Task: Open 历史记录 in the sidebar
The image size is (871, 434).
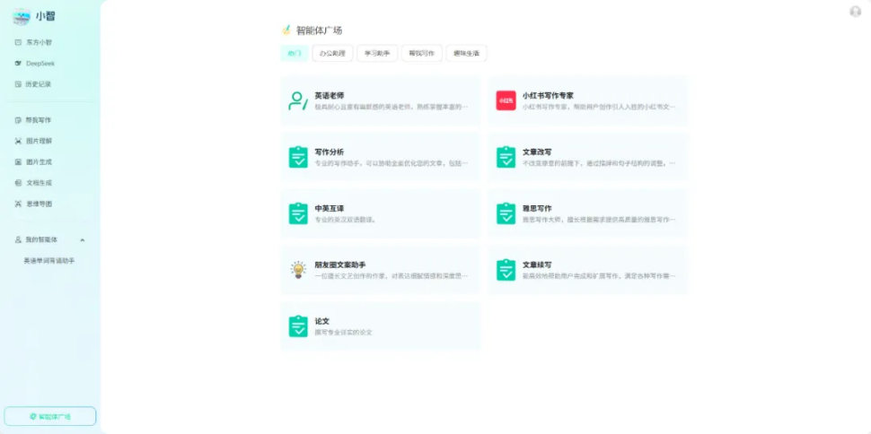Action: pyautogui.click(x=38, y=84)
